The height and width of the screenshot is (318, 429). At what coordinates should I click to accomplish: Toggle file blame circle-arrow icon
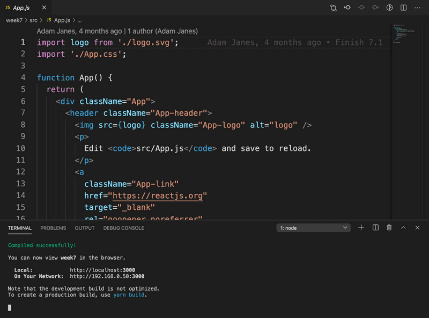point(390,8)
